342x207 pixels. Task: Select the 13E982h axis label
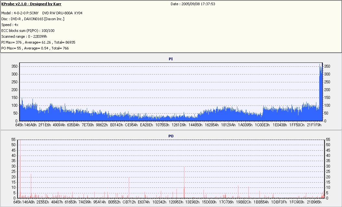click(x=192, y=202)
